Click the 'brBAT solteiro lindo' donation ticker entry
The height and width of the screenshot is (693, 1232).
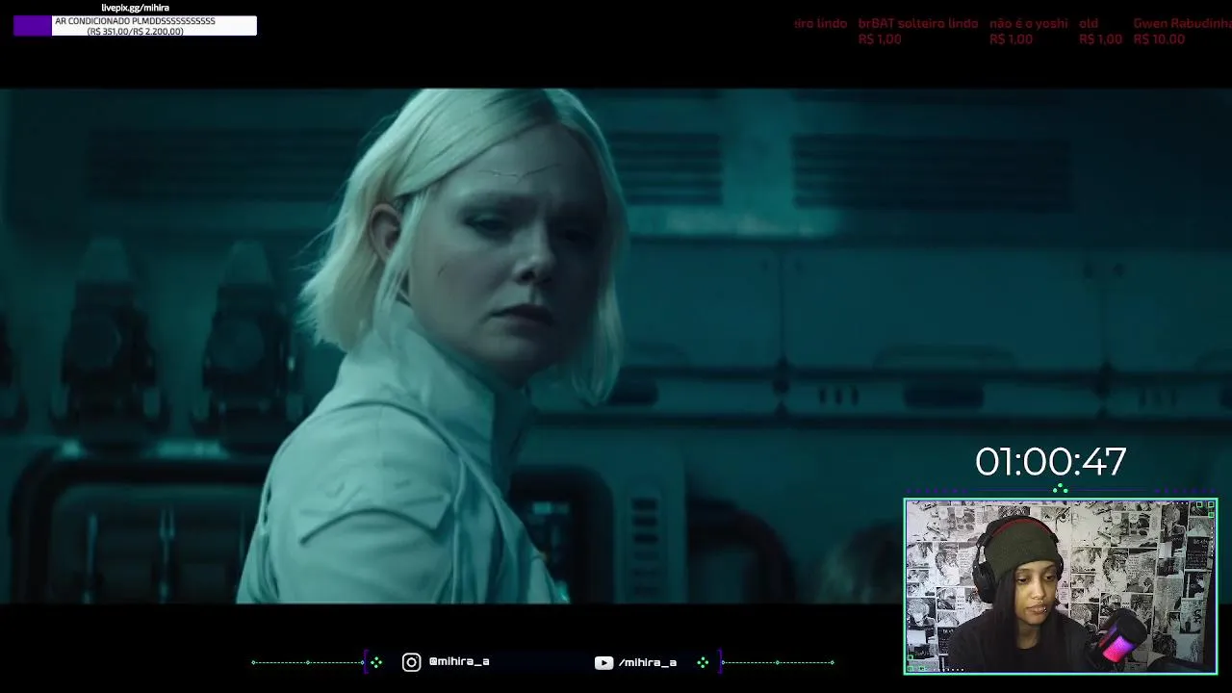point(918,31)
